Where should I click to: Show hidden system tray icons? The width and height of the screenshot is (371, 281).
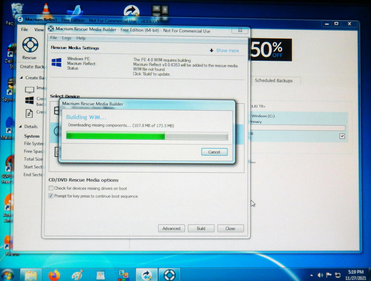coord(311,275)
